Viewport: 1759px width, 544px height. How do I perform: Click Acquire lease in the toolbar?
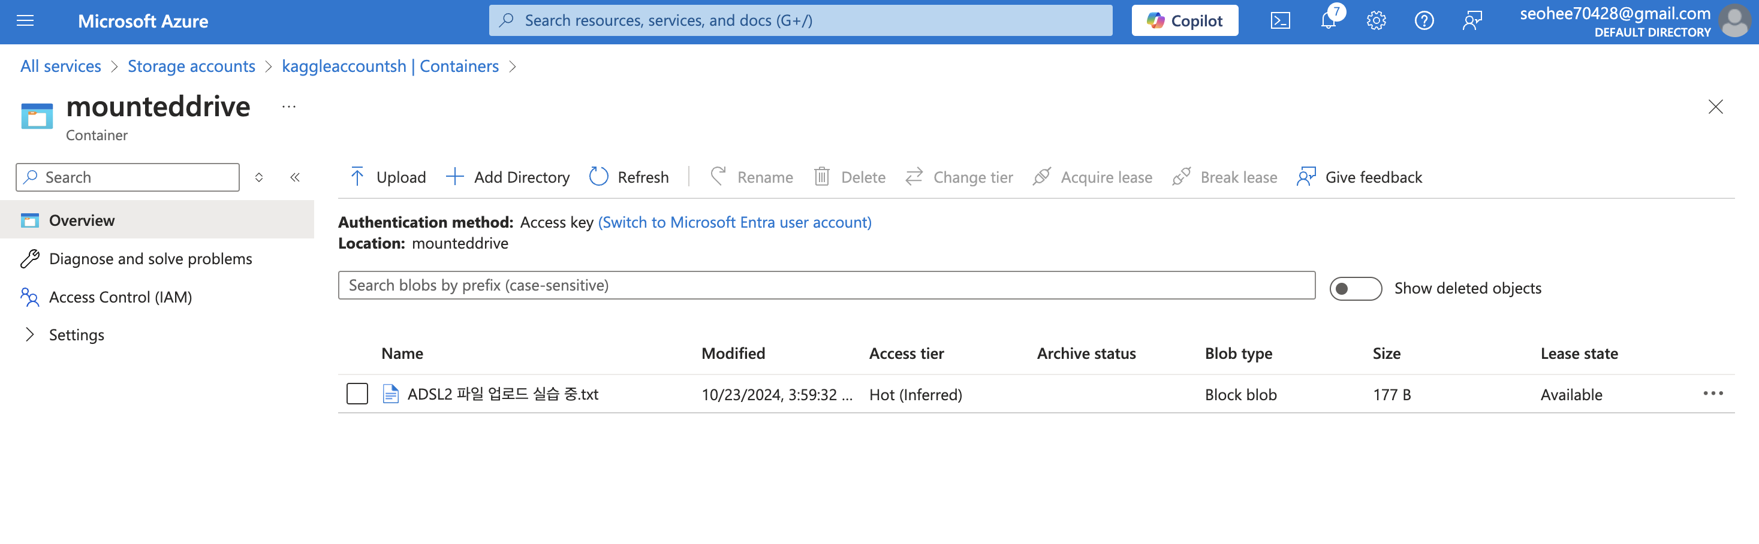pos(1092,177)
